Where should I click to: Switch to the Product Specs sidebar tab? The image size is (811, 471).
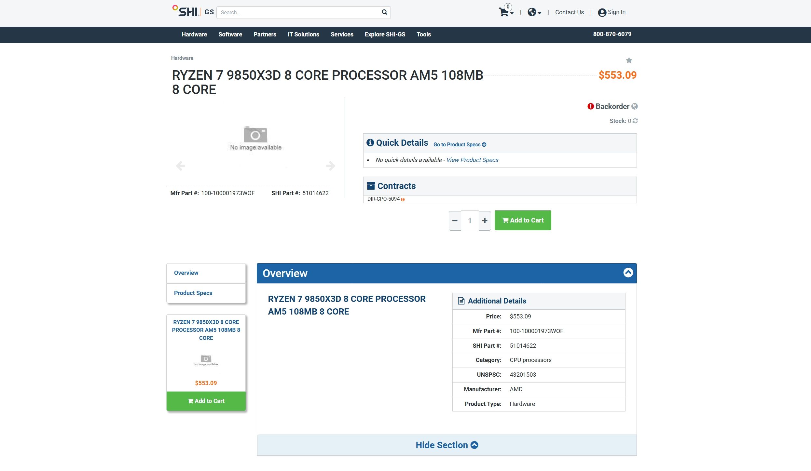click(193, 293)
